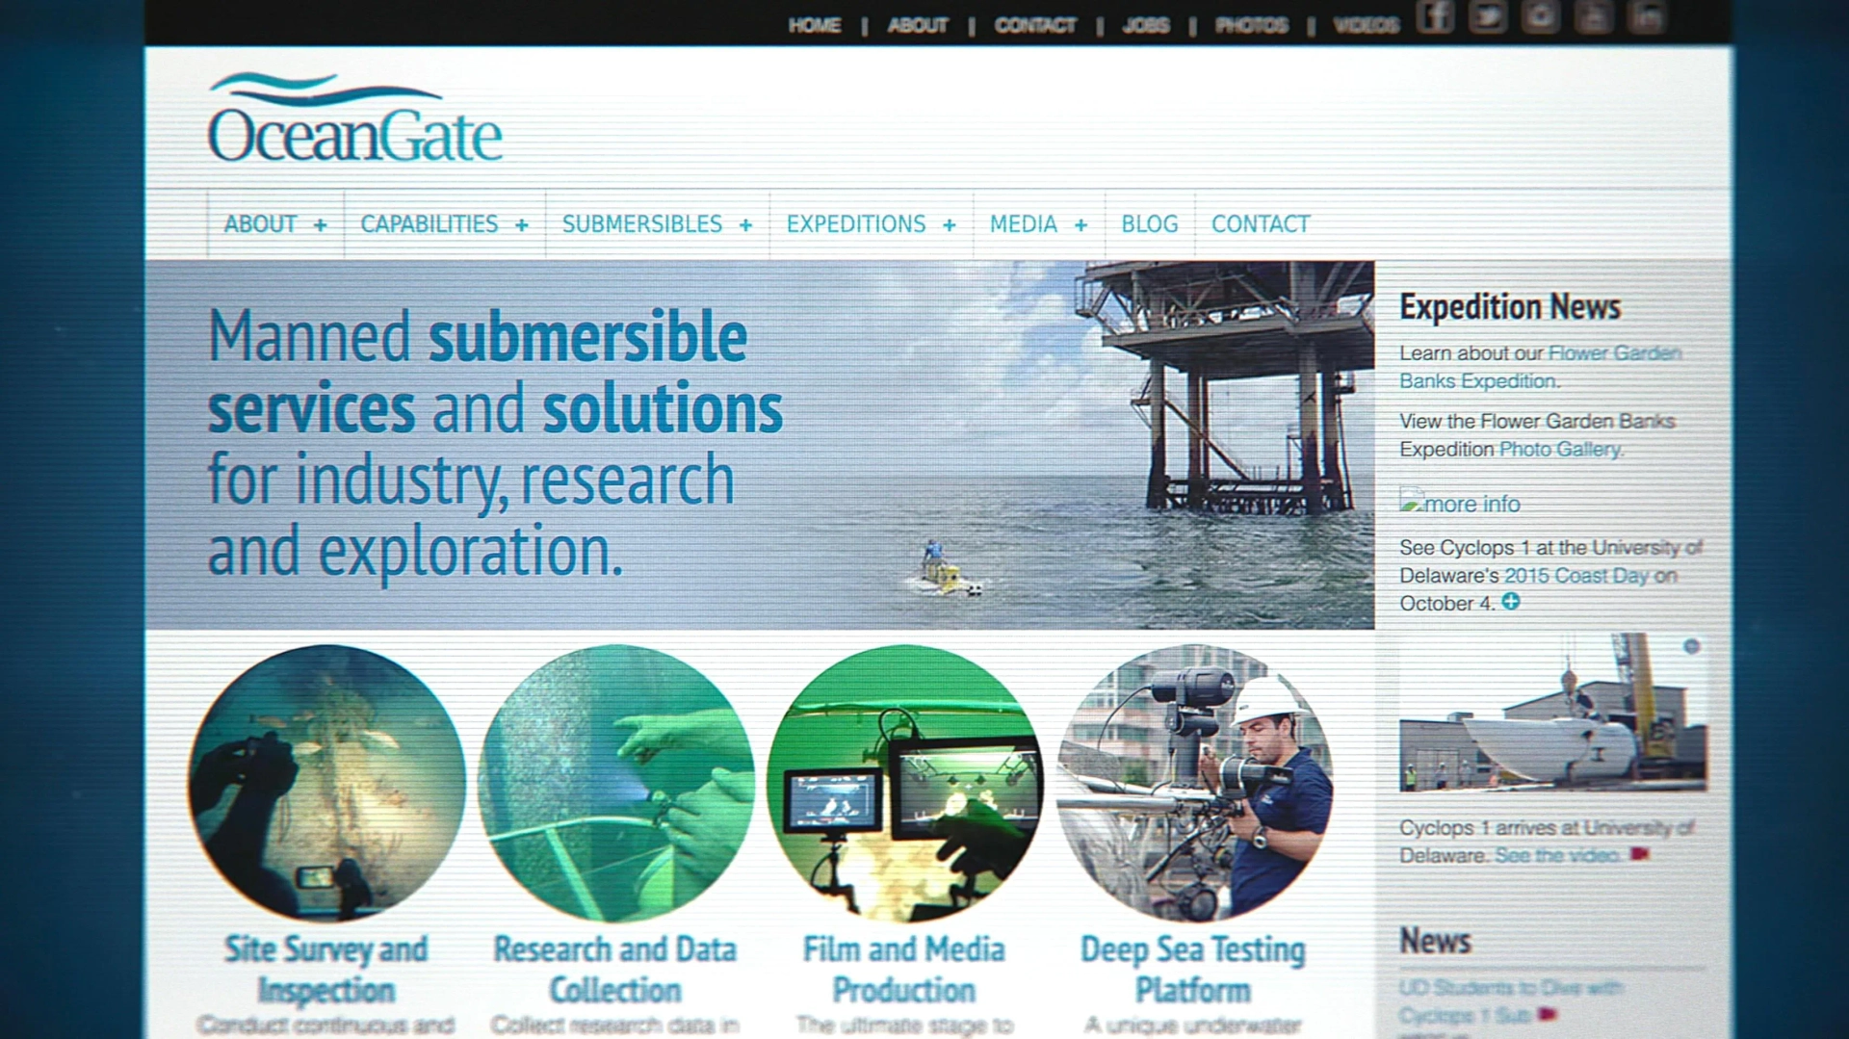Screen dimensions: 1849x1039
Task: Open CONTACT in the main navigation
Action: (1261, 224)
